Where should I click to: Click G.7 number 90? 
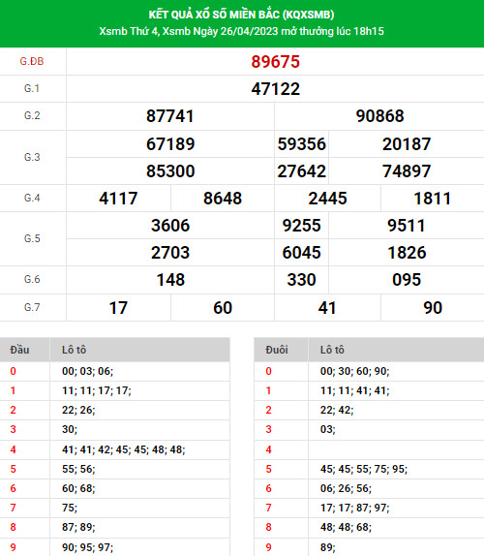coord(433,308)
